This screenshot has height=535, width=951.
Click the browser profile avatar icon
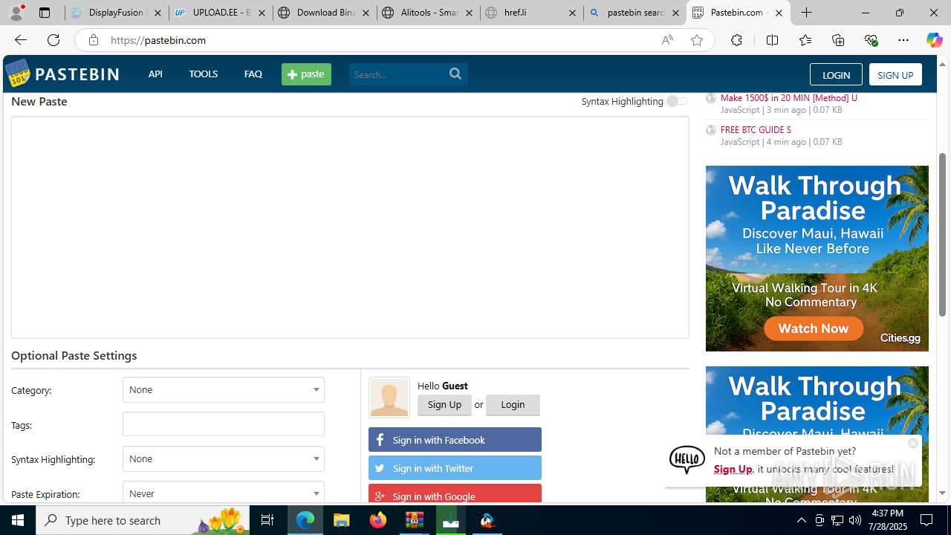[16, 13]
